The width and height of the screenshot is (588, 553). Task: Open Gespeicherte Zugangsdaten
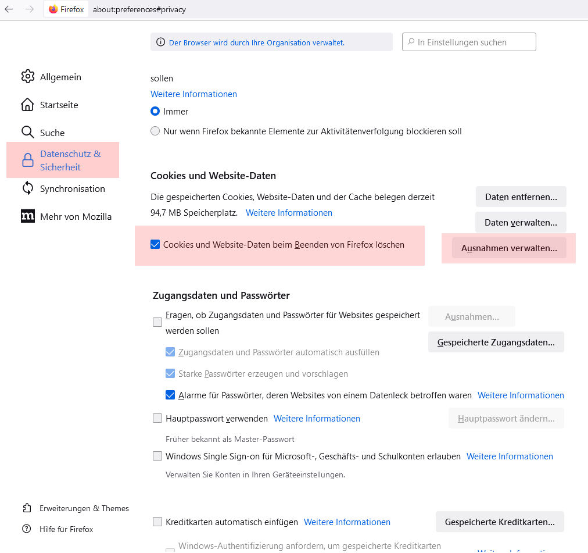[x=496, y=342]
